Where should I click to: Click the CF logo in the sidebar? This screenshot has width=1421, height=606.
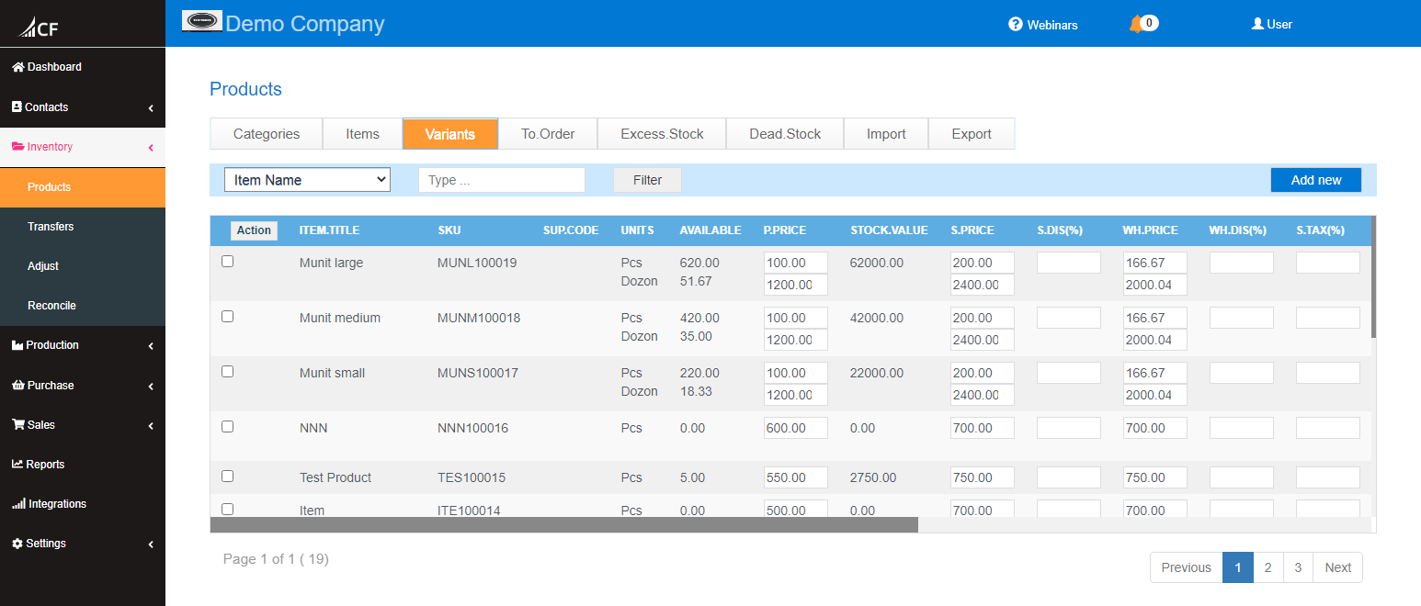(39, 28)
